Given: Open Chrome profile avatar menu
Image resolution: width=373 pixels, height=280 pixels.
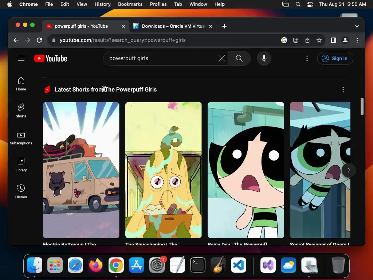Looking at the screenshot, I should pyautogui.click(x=345, y=40).
